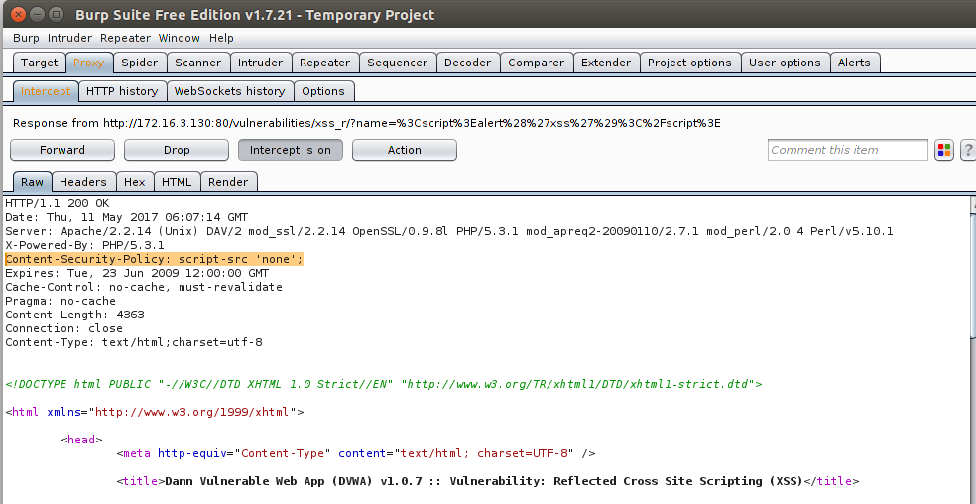This screenshot has height=504, width=976.
Task: Click the HTTP/1.1 200 OK status line
Action: (x=58, y=203)
